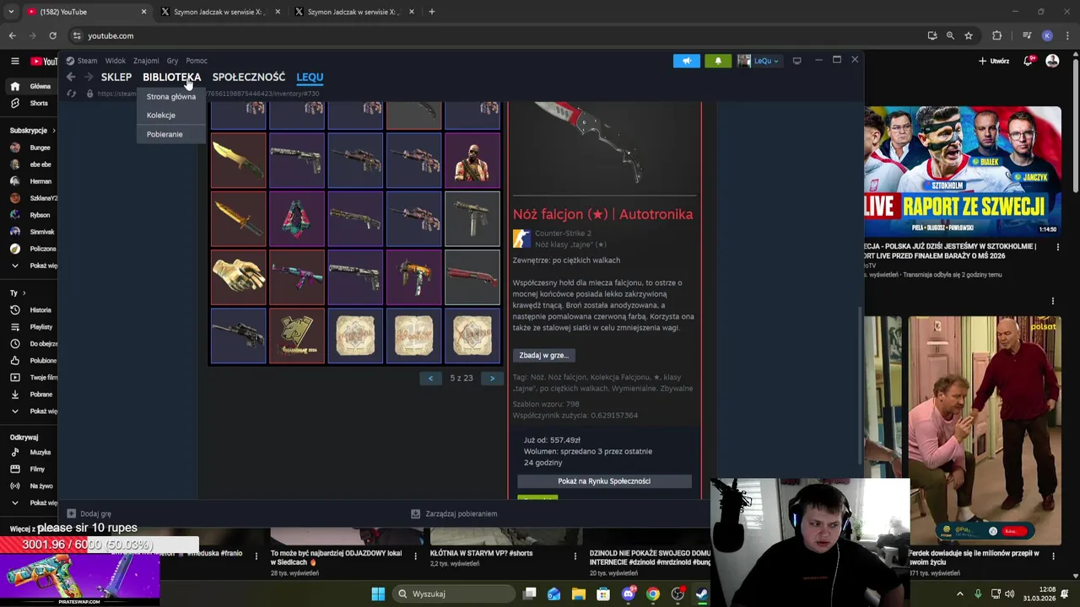Select the character agent inventory item

[x=472, y=159]
